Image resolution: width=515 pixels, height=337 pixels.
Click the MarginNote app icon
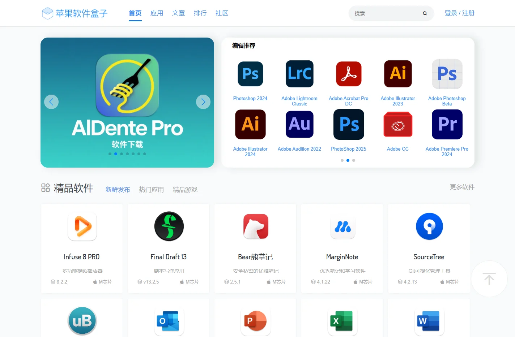[342, 226]
